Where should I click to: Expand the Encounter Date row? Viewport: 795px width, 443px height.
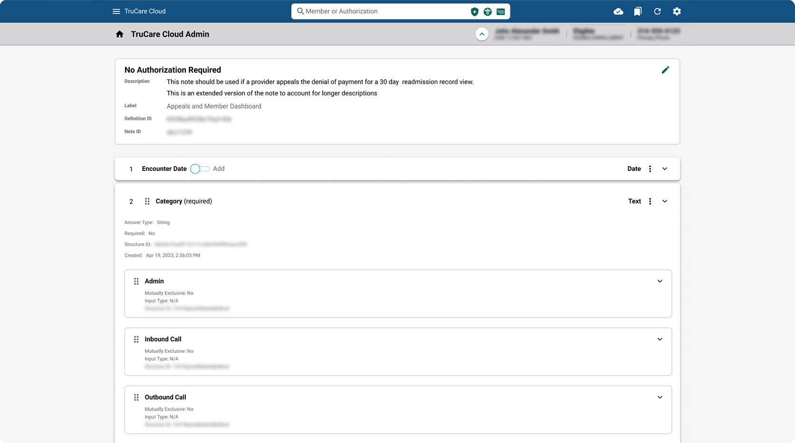click(x=665, y=169)
